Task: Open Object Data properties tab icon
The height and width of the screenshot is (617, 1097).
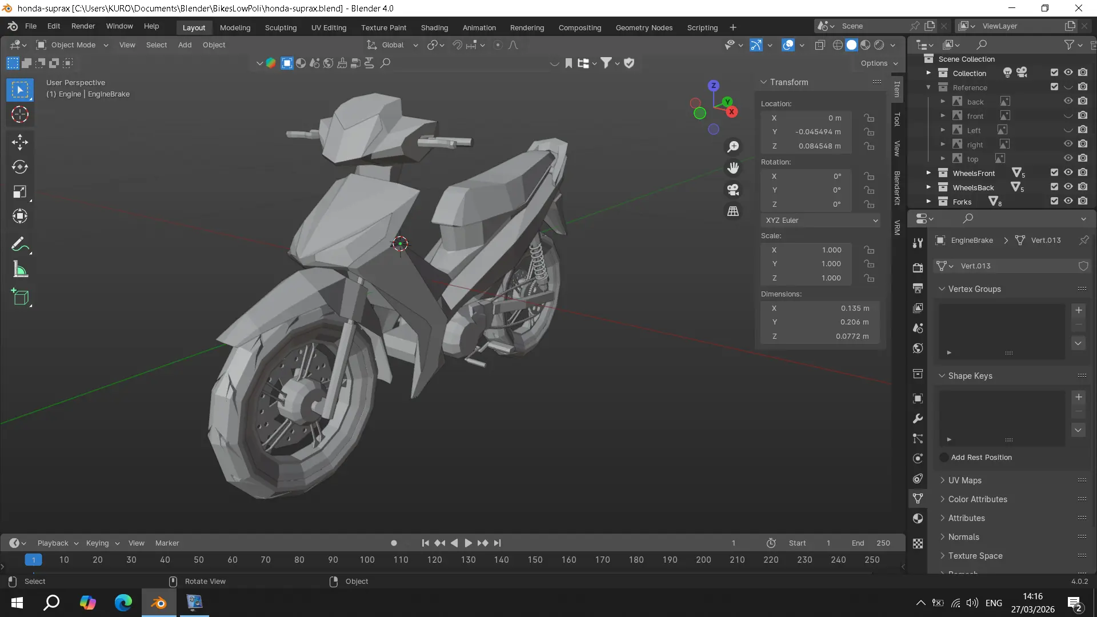Action: click(x=918, y=498)
